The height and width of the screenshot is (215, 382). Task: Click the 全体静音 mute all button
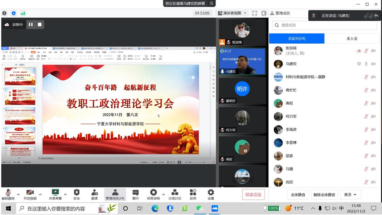coord(299,195)
